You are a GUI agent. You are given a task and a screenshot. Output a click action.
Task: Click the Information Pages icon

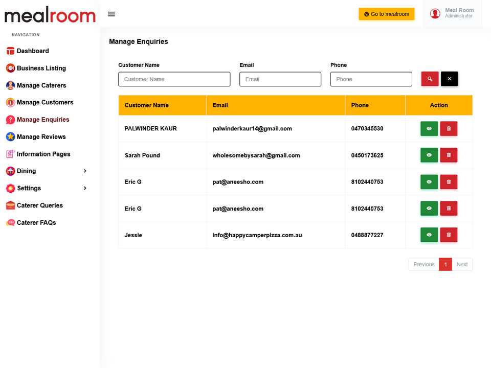[x=10, y=154]
